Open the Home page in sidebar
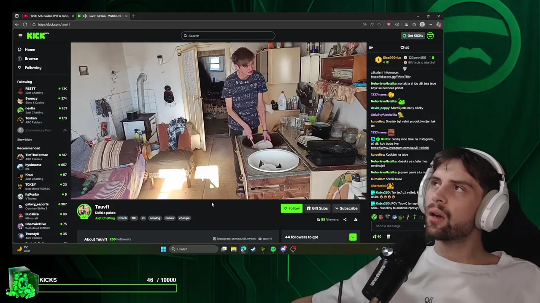540x303 pixels. click(26, 50)
